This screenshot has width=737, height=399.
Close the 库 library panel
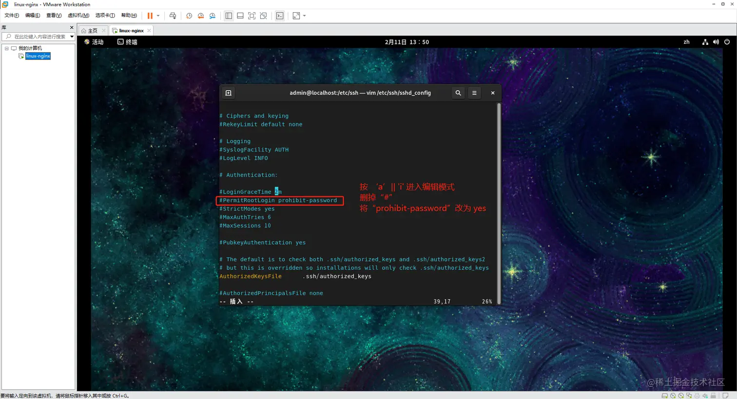click(72, 28)
